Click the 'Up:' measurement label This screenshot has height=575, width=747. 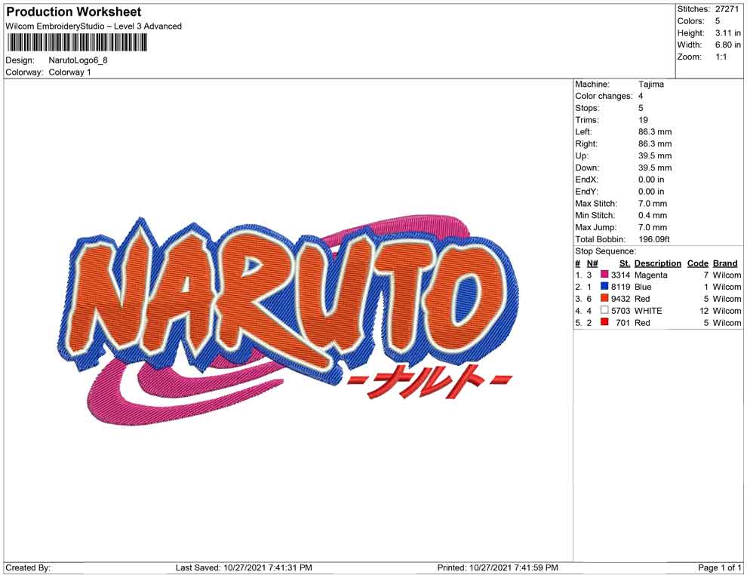[582, 155]
